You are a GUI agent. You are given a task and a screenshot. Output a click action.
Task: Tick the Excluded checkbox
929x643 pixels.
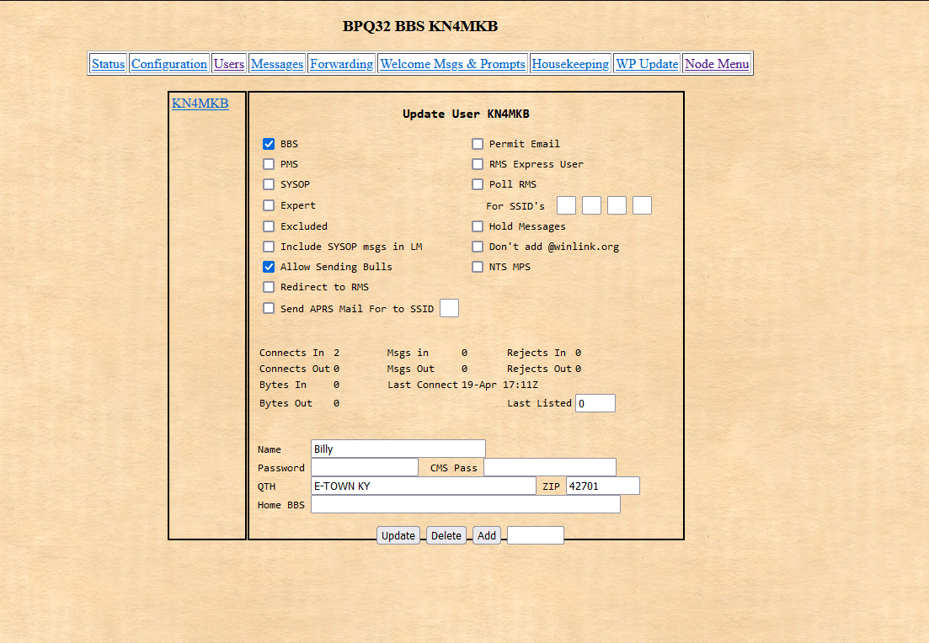269,226
